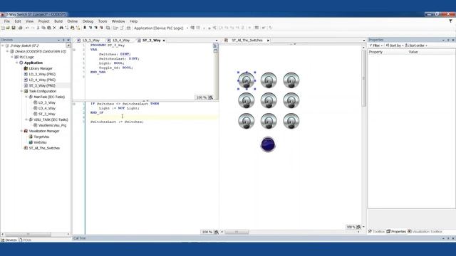This screenshot has width=456, height=256.
Task: Click the blue lamp element in the visualization
Action: [268, 144]
